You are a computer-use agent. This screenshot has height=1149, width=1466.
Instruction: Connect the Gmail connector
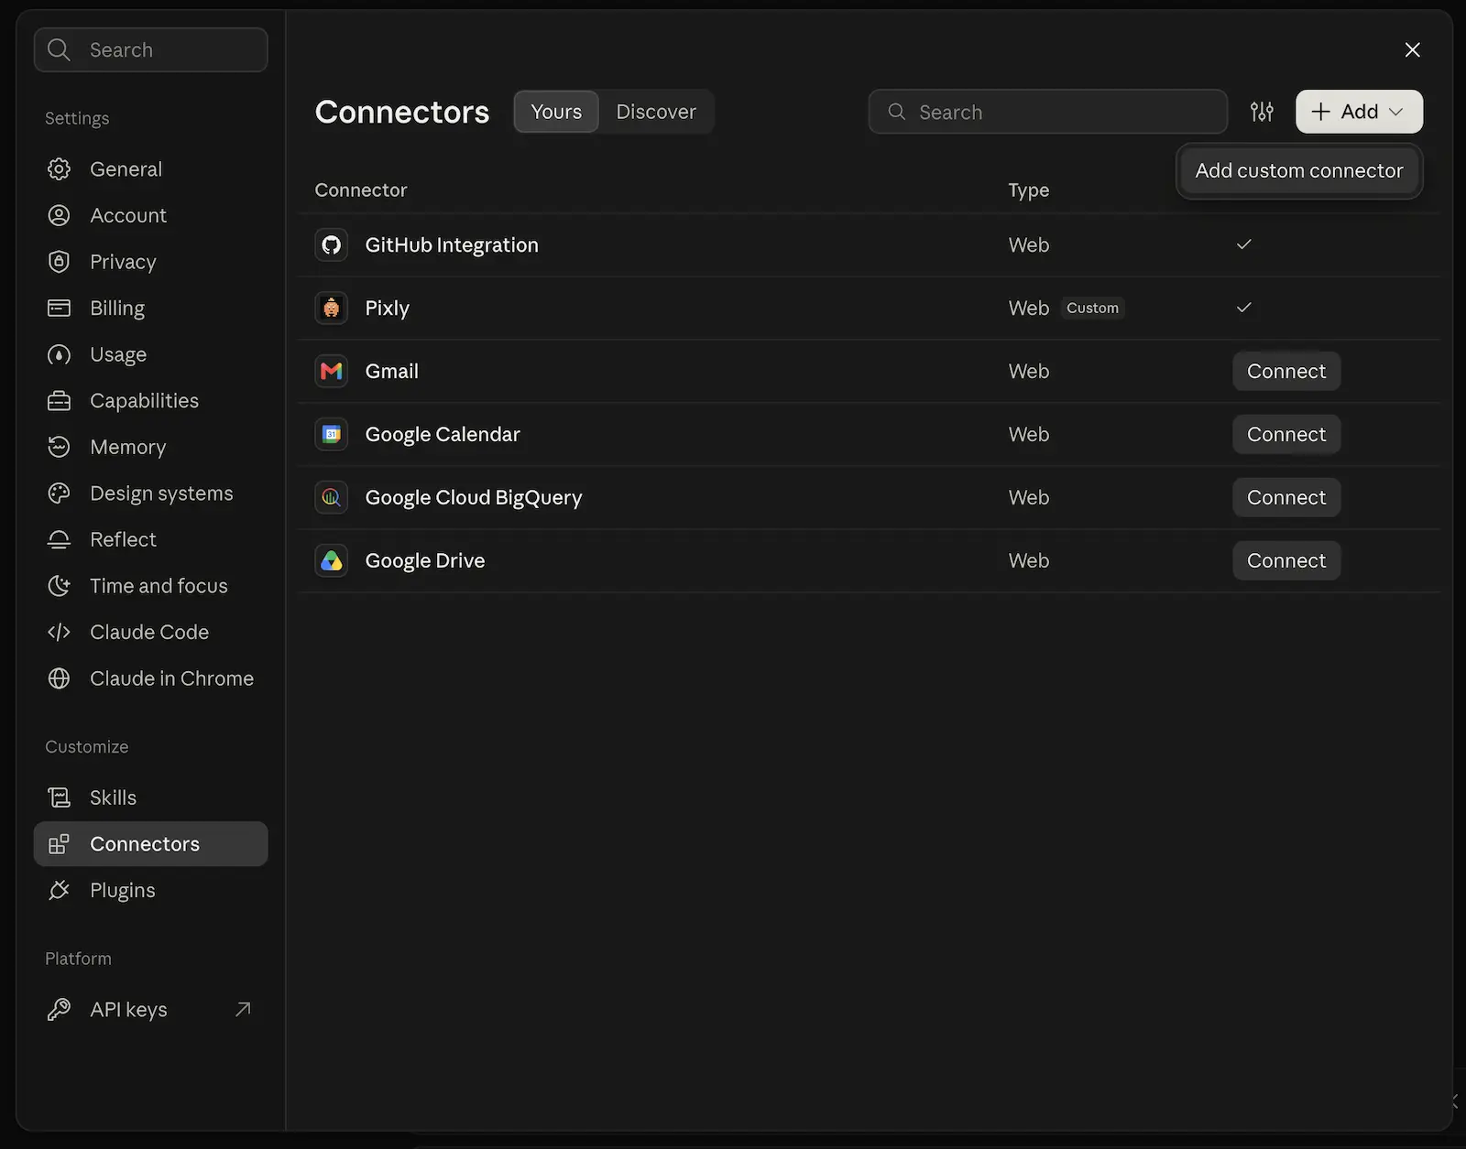pos(1286,372)
